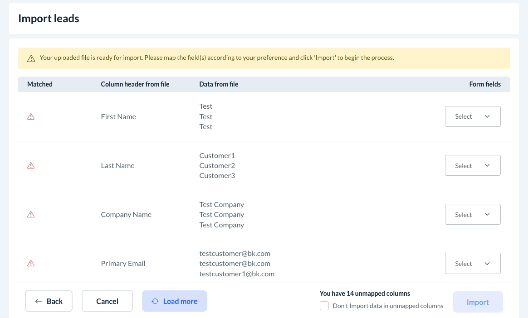Click the unmatched warning icon for Last Name
528x318 pixels.
(x=31, y=166)
